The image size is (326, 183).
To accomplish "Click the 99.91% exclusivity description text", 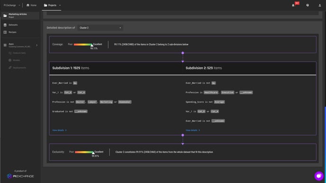I will [164, 152].
